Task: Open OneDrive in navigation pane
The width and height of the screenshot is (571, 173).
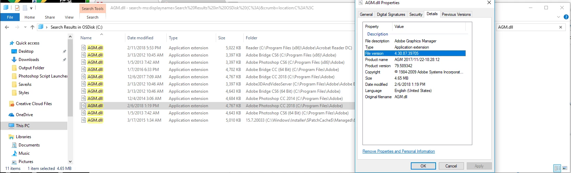Action: [x=24, y=115]
